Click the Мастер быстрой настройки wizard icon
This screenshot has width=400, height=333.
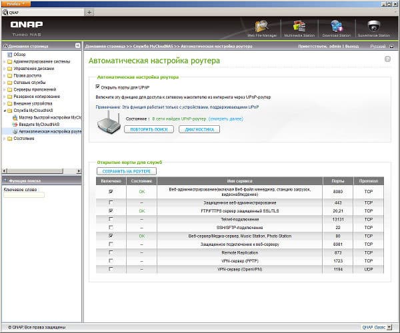15,117
